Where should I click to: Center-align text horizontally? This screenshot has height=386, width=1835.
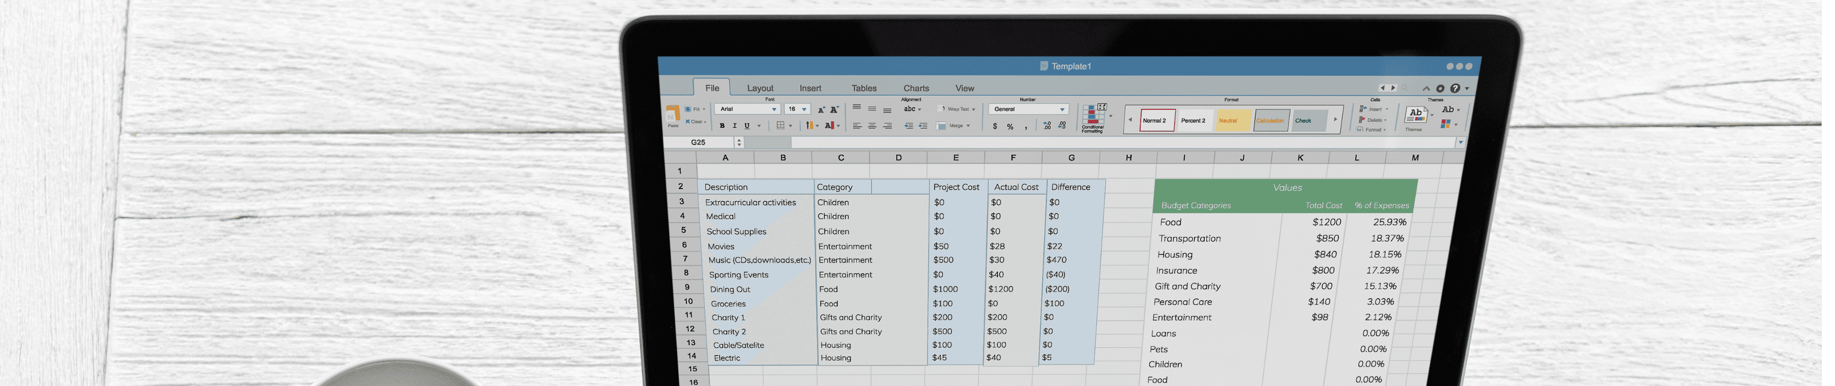(x=872, y=126)
